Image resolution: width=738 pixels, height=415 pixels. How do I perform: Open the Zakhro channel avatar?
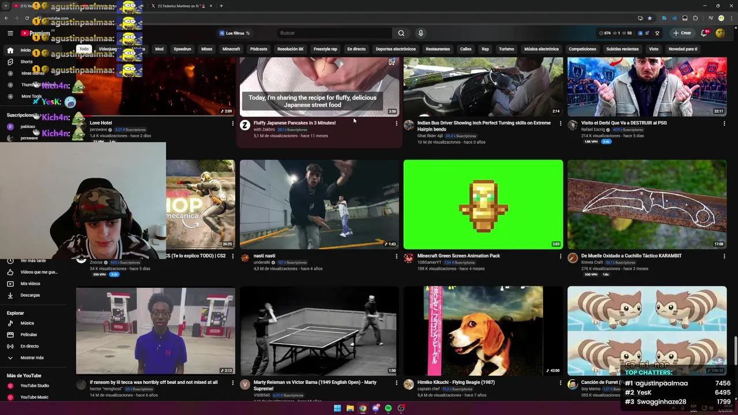pos(245,125)
